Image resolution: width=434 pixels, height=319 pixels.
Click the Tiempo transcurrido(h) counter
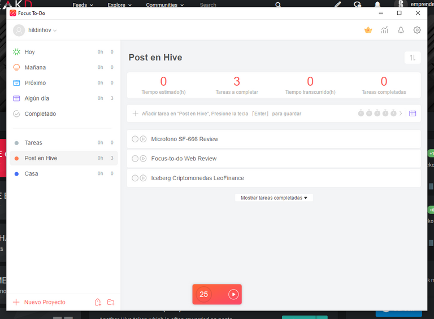pos(310,85)
